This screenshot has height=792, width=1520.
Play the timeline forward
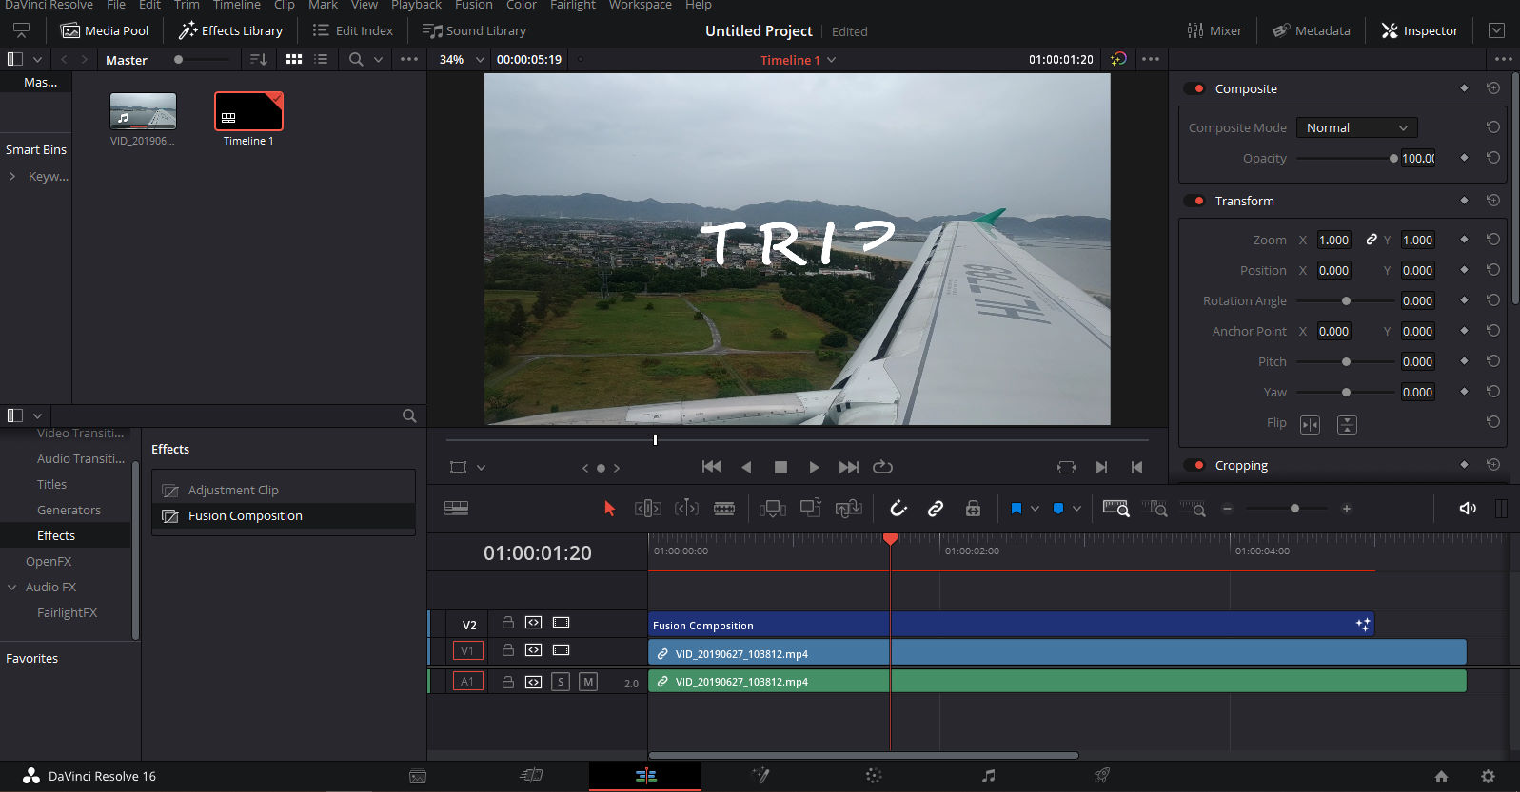click(x=814, y=467)
